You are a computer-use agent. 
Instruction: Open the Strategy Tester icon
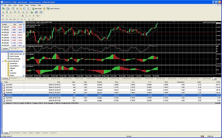28,8
